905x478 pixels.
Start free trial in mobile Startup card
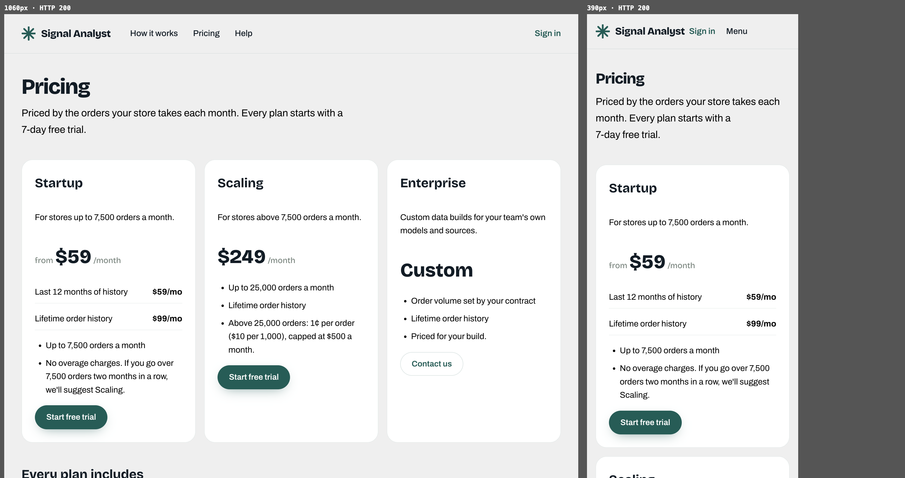pos(645,422)
